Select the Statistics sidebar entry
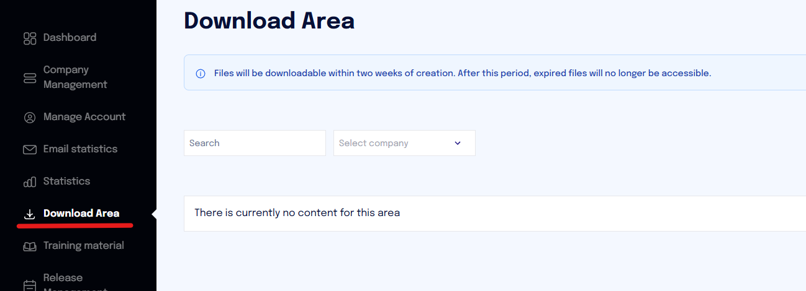The width and height of the screenshot is (806, 291). tap(66, 181)
